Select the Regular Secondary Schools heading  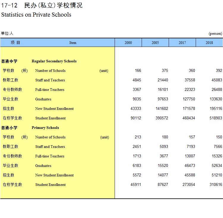point(54,61)
